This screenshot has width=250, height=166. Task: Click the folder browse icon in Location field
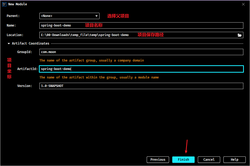239,35
